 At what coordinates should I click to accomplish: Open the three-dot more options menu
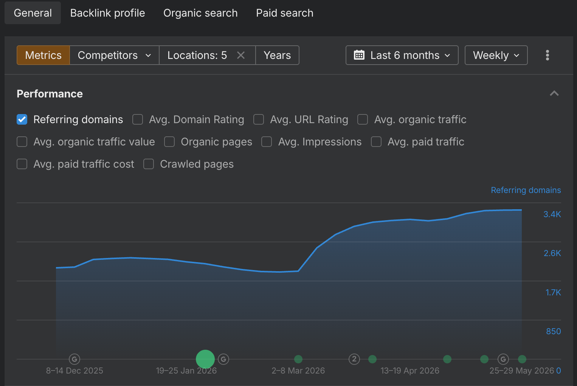point(547,55)
